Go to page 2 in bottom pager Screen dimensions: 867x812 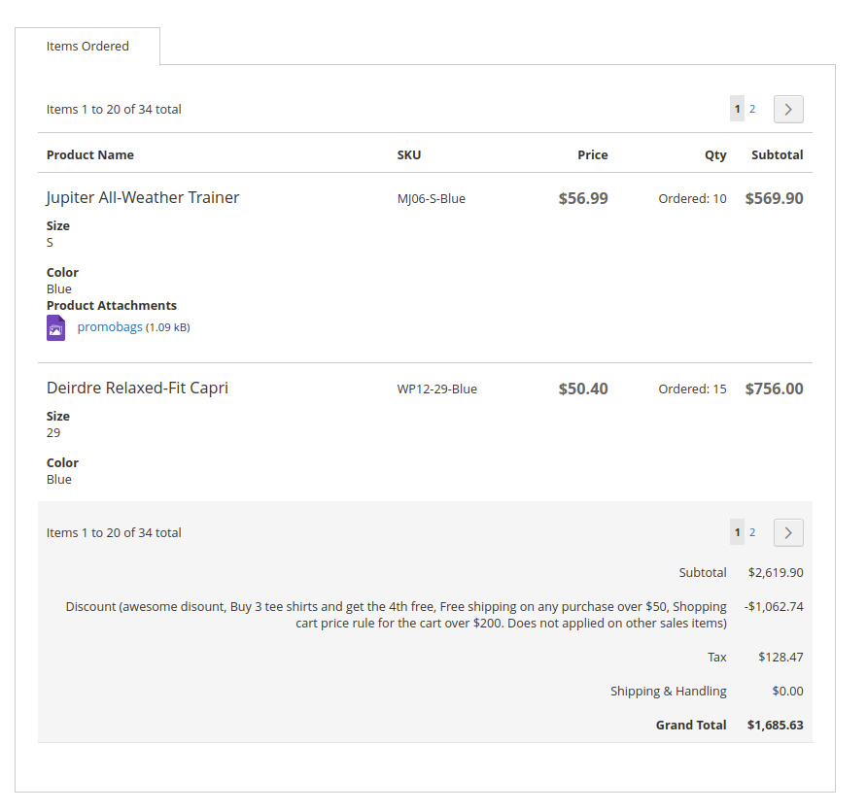pos(752,532)
